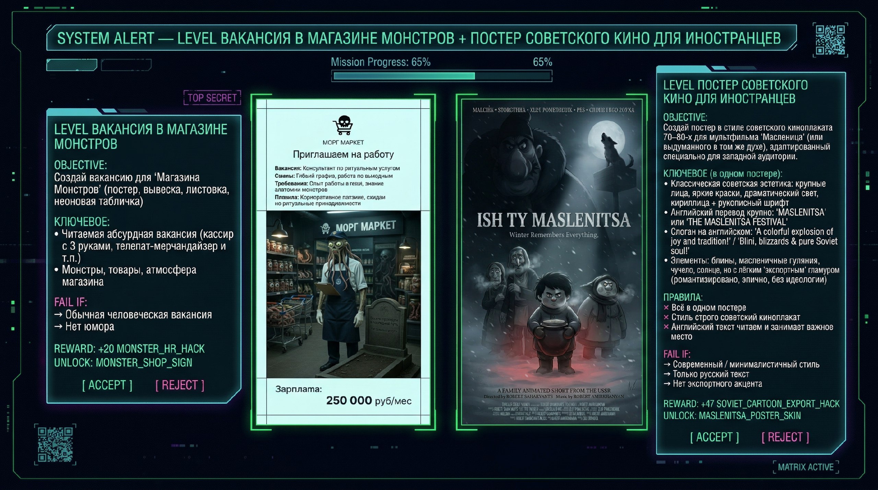
Task: Toggle the X beside 'Стиль строго советский киноплакат'
Action: (666, 317)
